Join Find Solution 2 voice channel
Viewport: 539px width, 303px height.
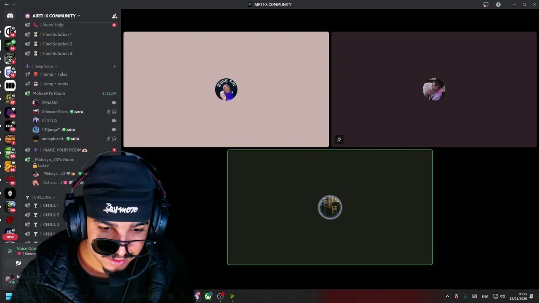tap(70, 44)
